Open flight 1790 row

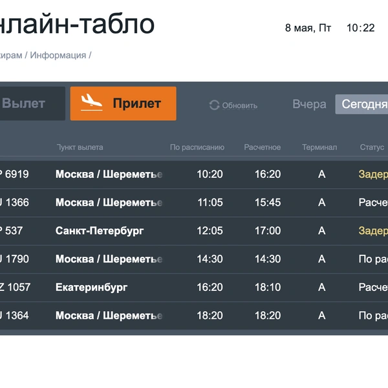click(x=194, y=259)
